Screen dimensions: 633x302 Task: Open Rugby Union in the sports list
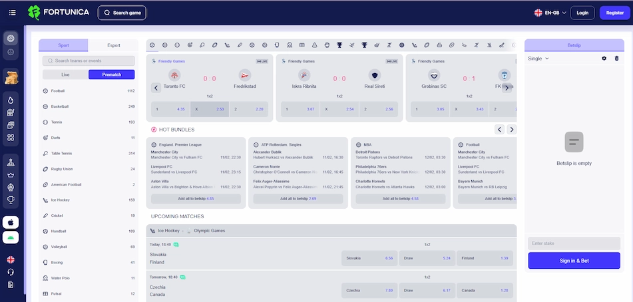89,169
